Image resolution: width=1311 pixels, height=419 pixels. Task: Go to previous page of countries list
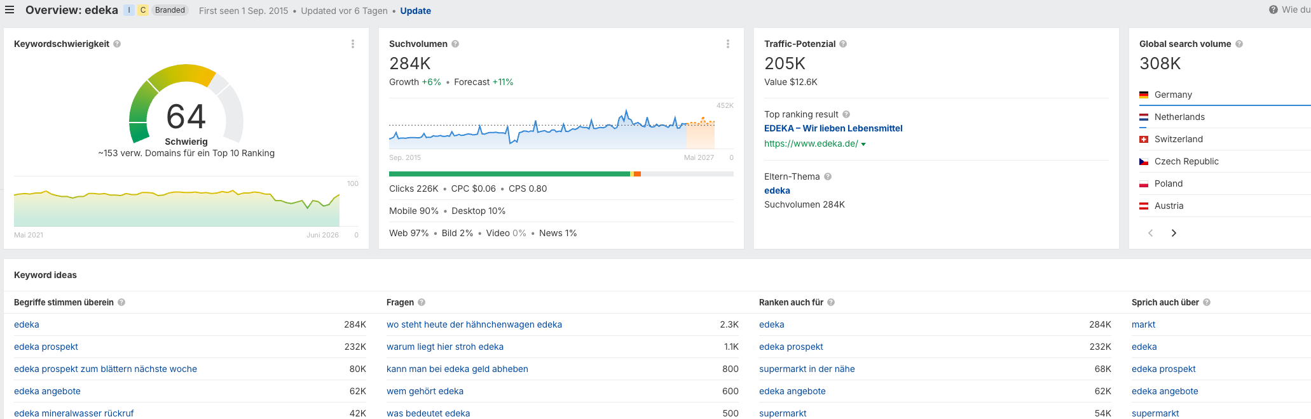pyautogui.click(x=1150, y=233)
